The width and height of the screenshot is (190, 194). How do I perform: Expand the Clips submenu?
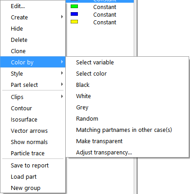(33, 97)
